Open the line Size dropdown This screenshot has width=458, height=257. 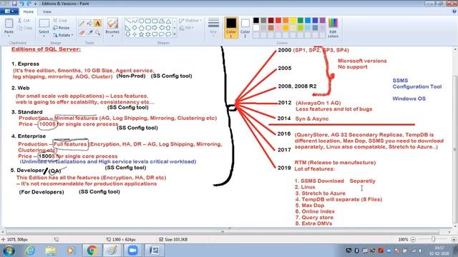[x=213, y=28]
